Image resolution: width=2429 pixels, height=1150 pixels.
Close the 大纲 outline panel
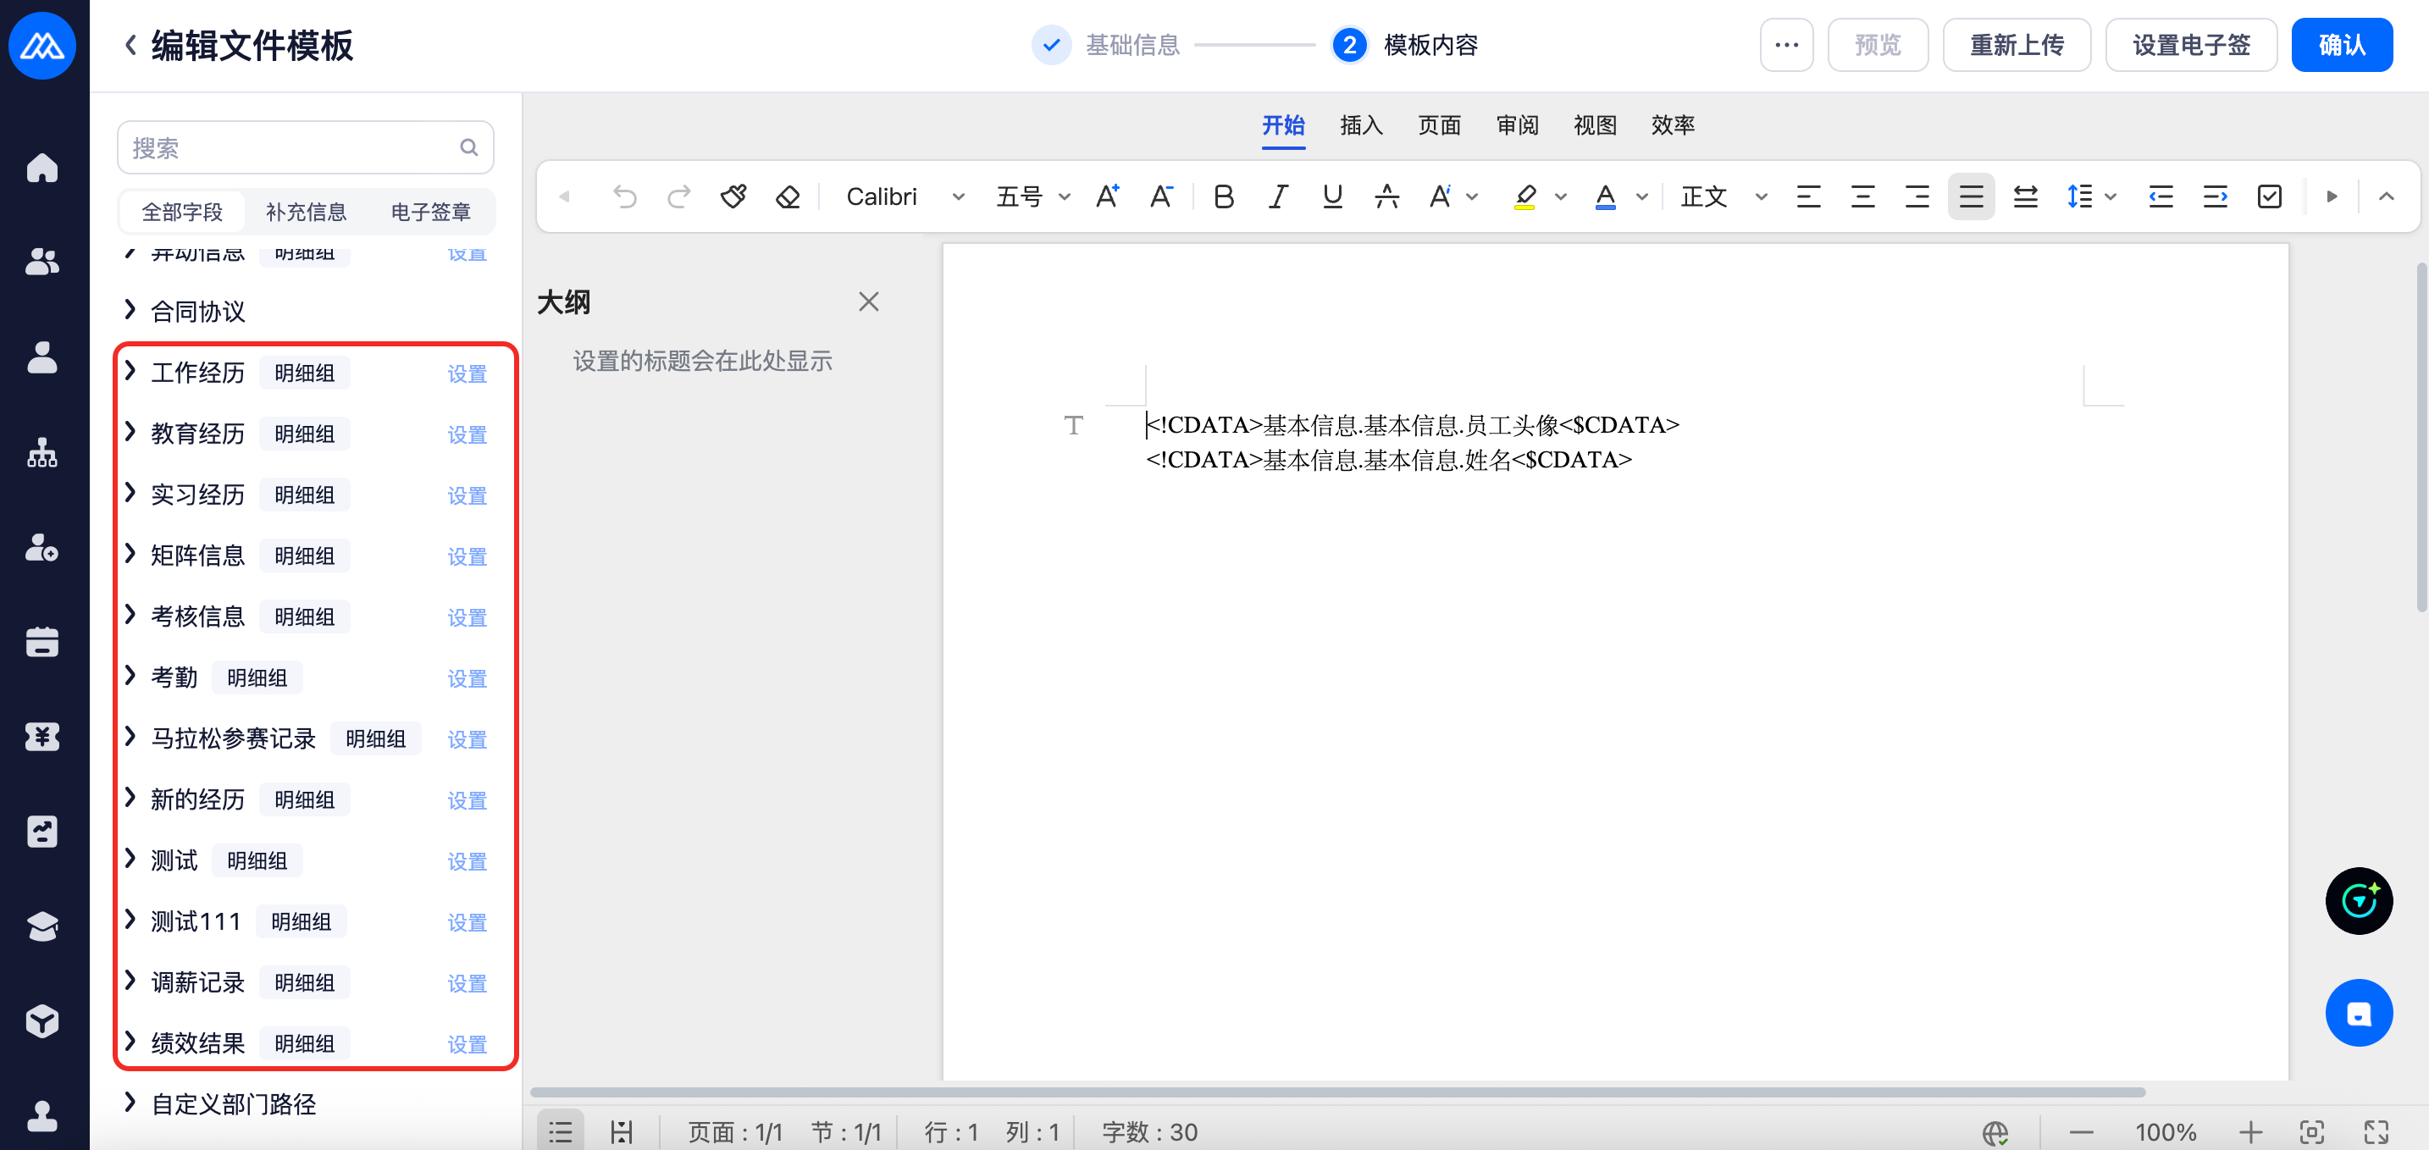point(868,301)
